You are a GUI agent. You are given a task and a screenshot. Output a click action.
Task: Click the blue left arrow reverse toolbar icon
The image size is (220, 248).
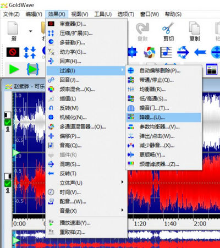200,52
